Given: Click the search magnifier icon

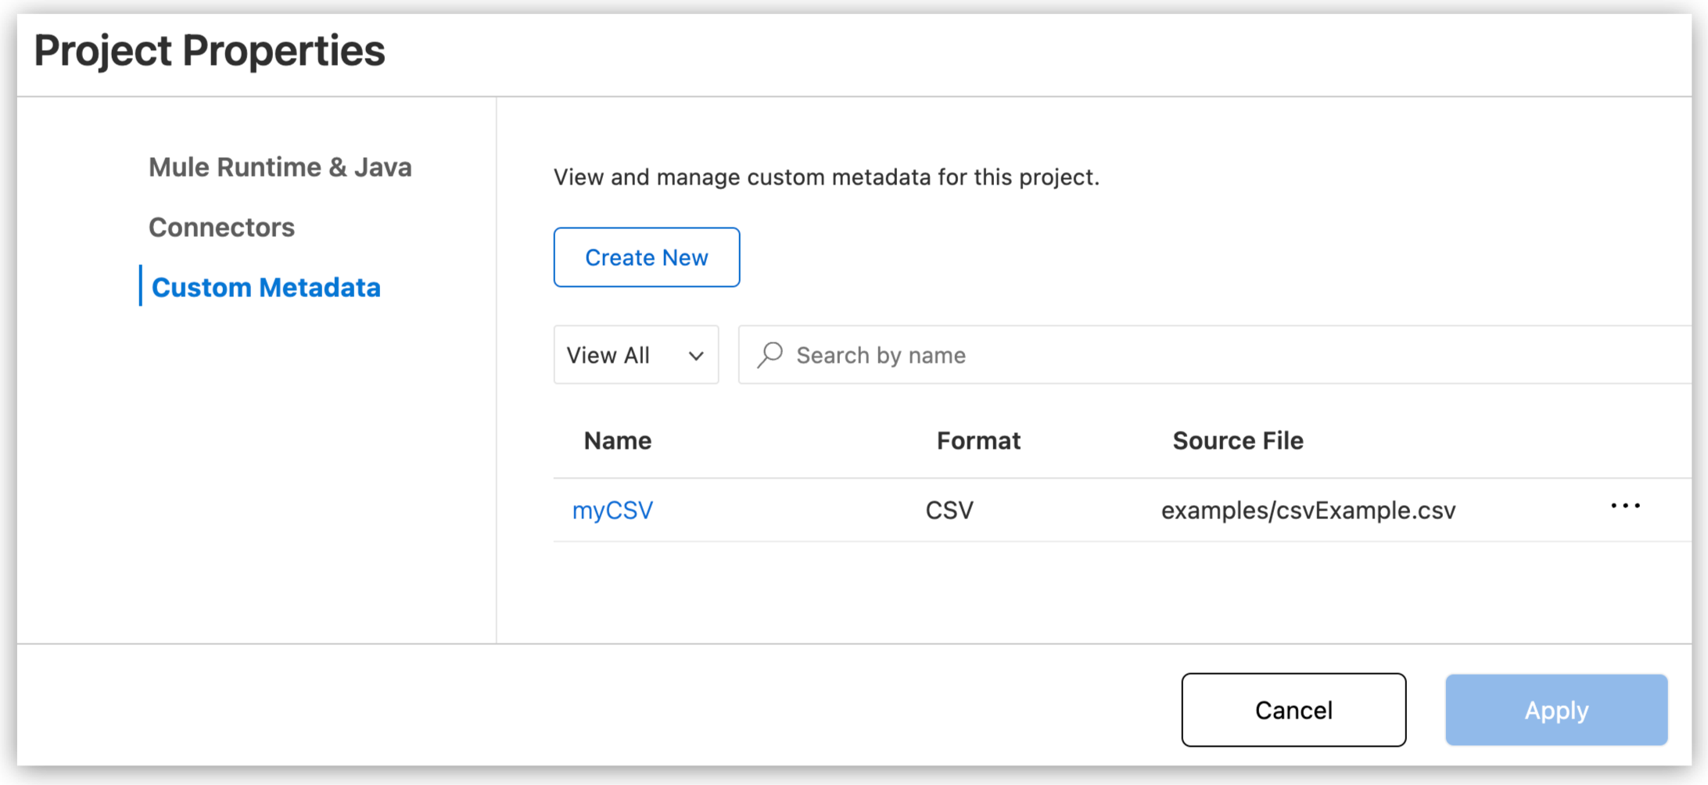Looking at the screenshot, I should tap(770, 354).
